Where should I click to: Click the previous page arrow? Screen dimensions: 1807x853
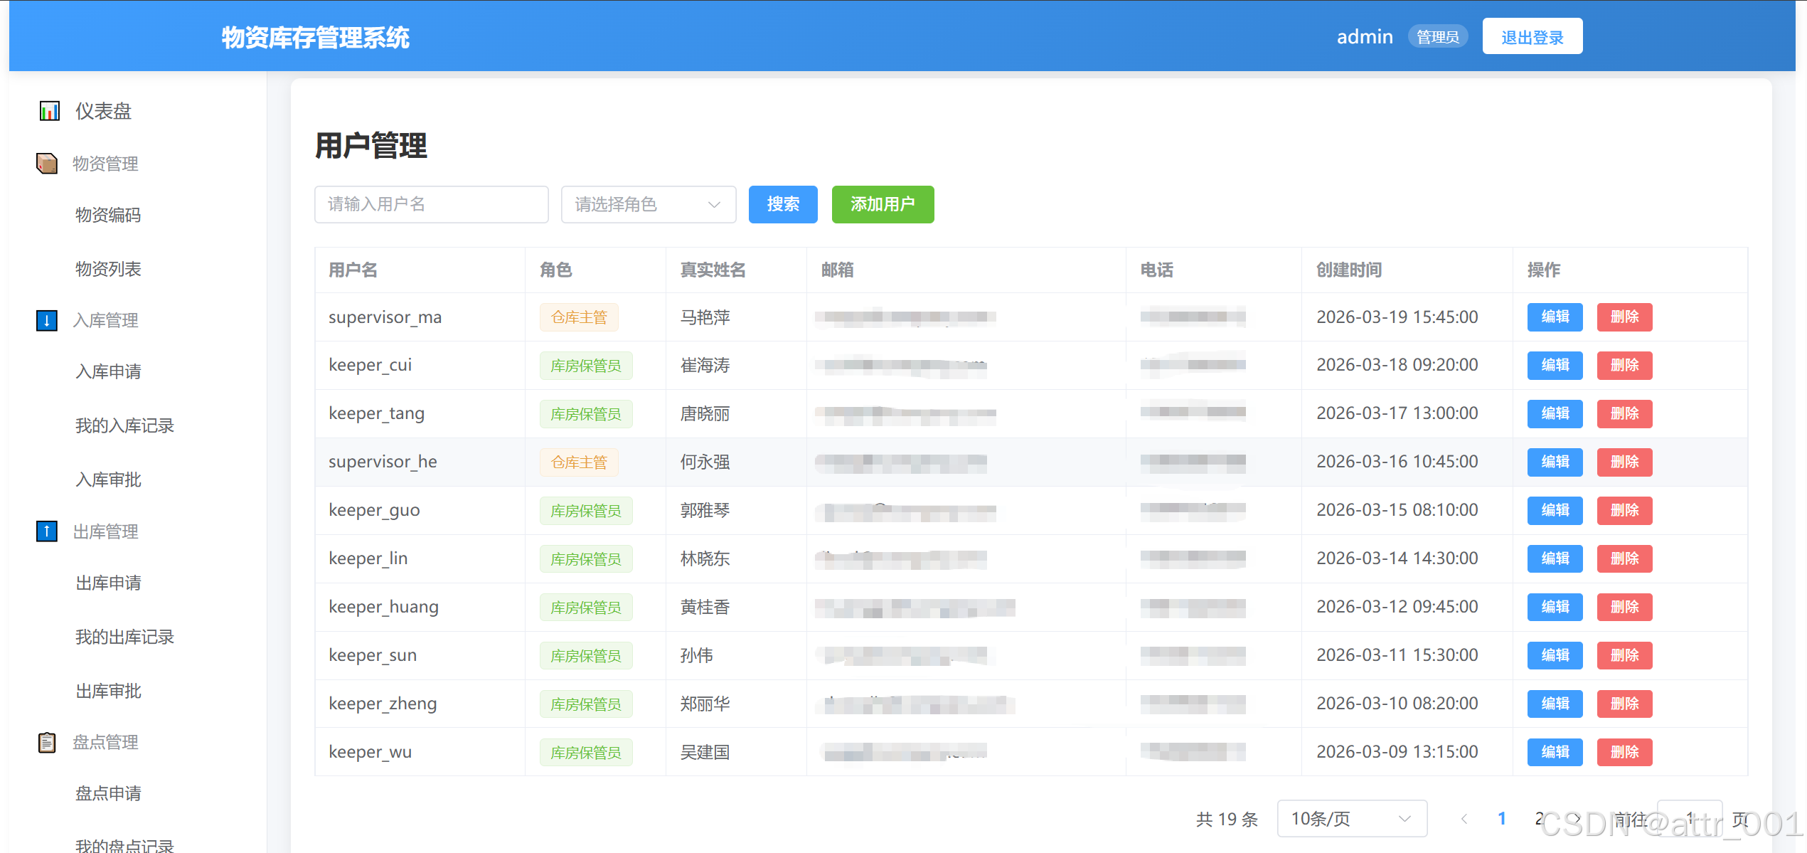pyautogui.click(x=1464, y=819)
